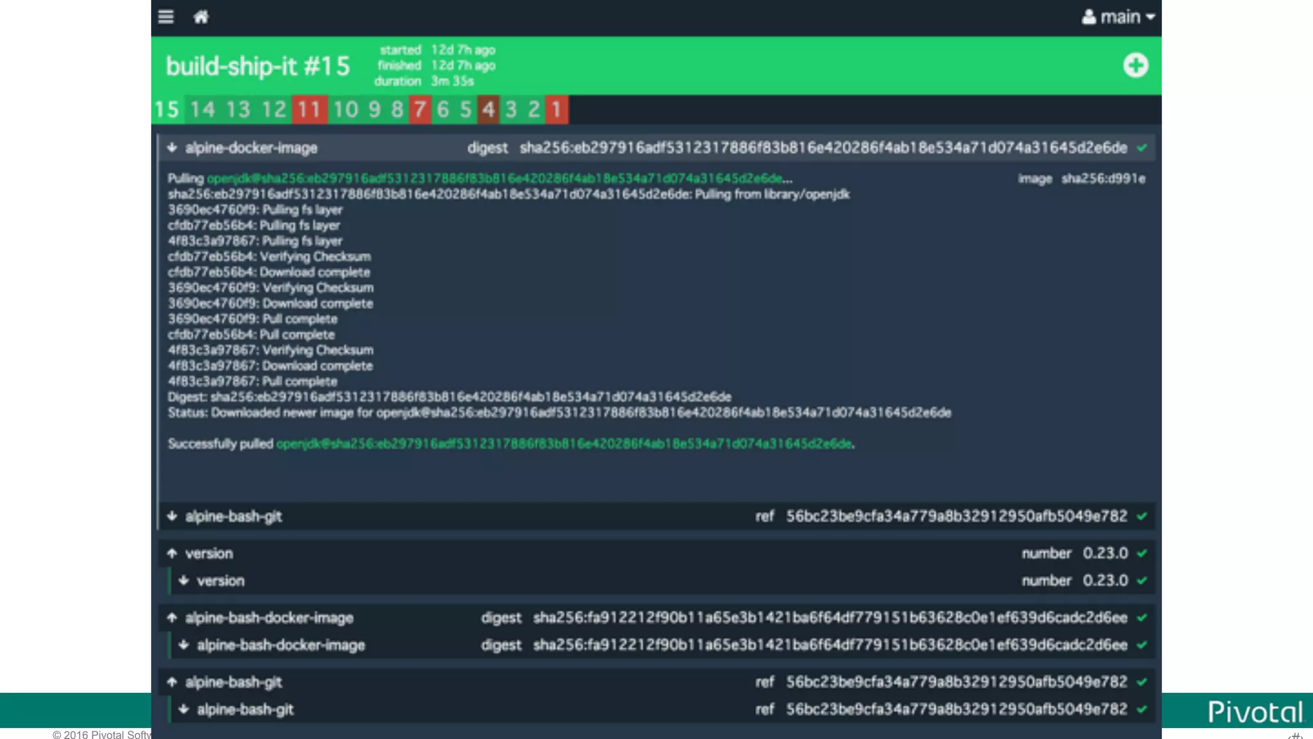
Task: Expand the alpine-bash-docker-image put step
Action: [x=269, y=618]
